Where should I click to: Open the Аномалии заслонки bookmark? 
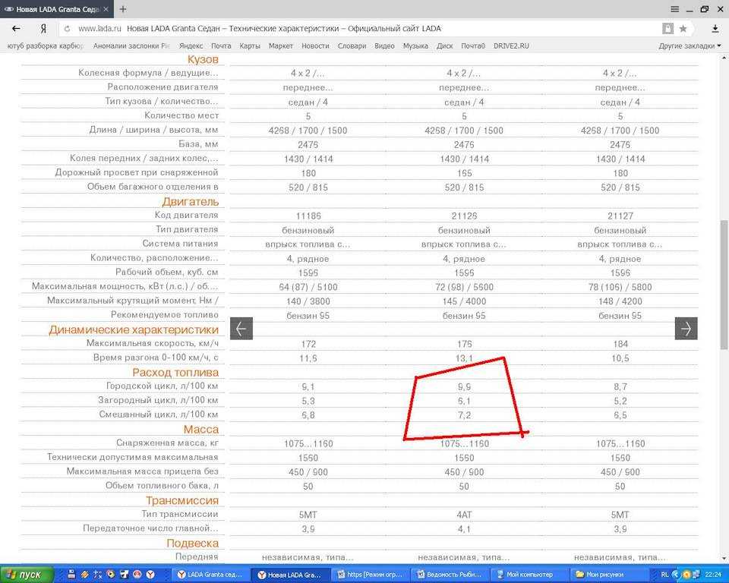131,46
